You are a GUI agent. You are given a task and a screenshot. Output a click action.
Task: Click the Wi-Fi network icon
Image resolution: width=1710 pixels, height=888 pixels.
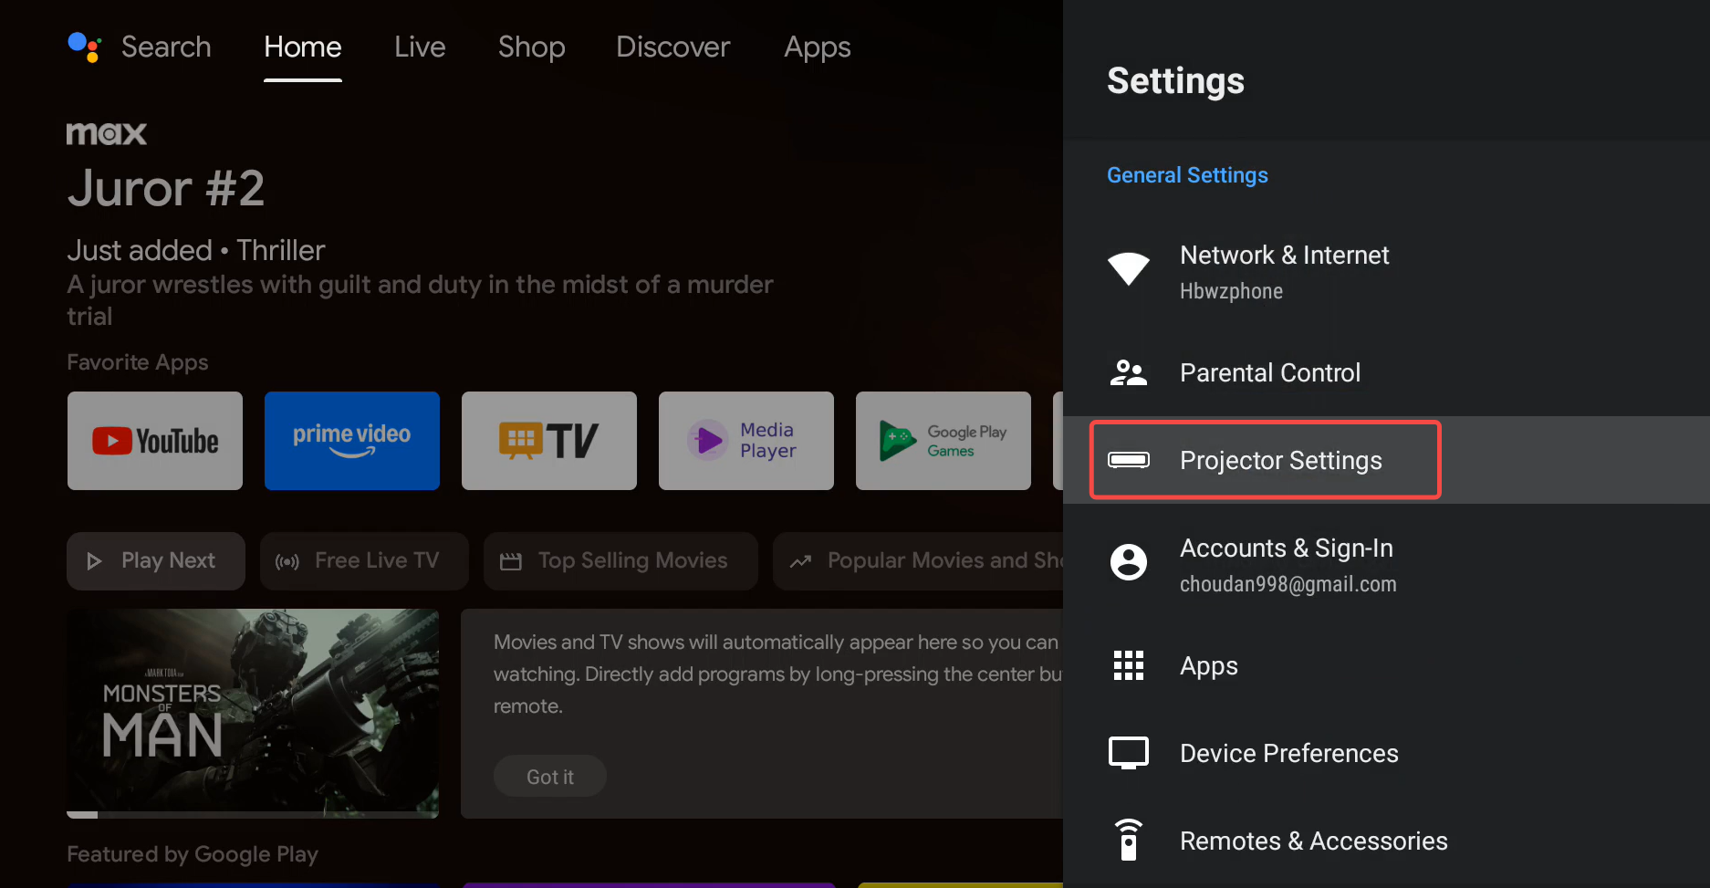tap(1129, 268)
